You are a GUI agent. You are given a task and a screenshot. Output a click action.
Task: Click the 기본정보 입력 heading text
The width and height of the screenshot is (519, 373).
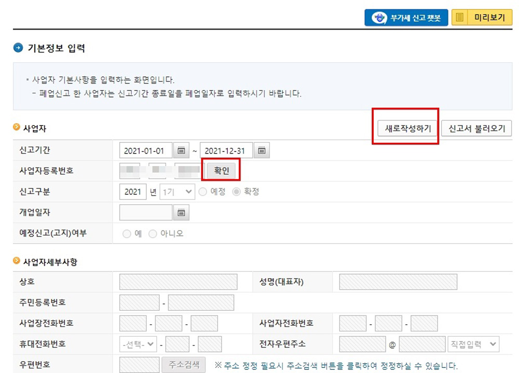point(57,48)
